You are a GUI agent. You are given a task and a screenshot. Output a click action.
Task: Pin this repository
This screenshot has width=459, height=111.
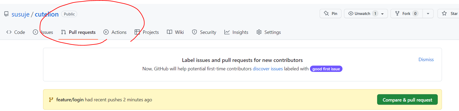pos(330,14)
